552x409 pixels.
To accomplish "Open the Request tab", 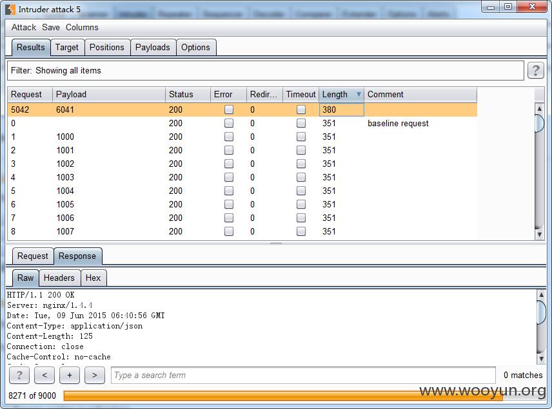I will (x=32, y=256).
